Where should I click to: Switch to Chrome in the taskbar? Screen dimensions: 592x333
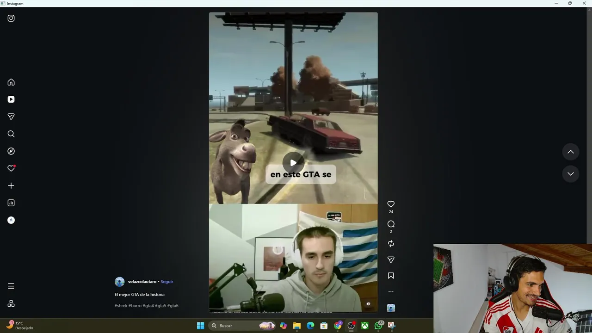point(338,326)
